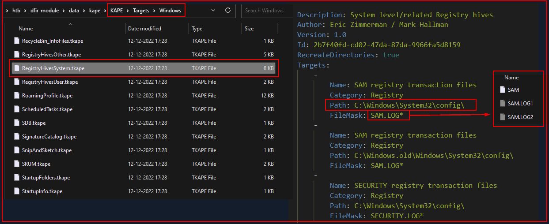Viewport: 549px width, 224px height.
Task: Expand the chevron after the Targets breadcrumb
Action: point(155,11)
